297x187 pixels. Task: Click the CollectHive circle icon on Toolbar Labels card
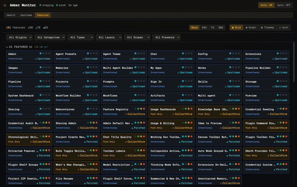tap(126, 156)
